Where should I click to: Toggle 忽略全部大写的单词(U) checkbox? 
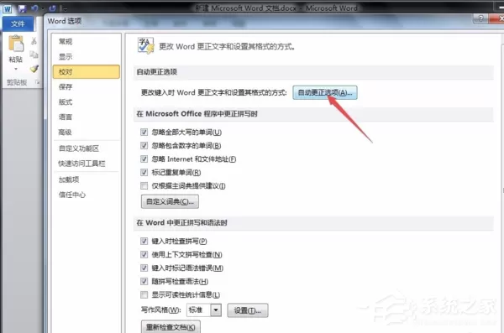[x=144, y=132]
